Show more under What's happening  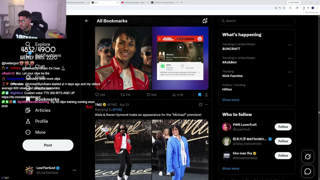coord(231,100)
